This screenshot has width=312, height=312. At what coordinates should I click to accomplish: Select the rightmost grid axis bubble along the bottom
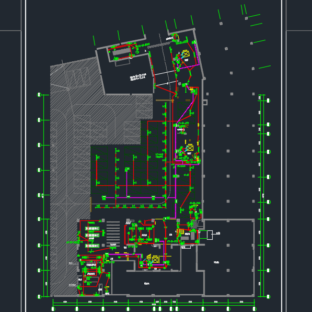click(x=254, y=309)
